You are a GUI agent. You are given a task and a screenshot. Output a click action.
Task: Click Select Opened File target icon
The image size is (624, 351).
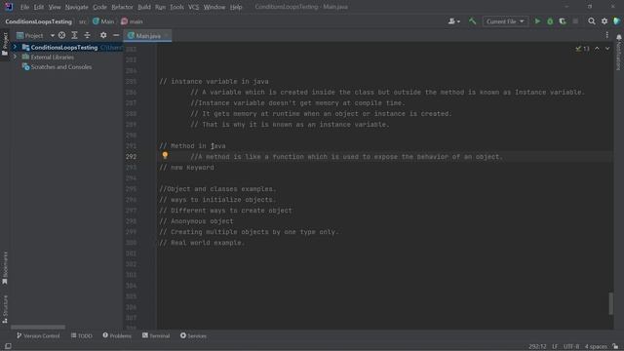(x=61, y=35)
